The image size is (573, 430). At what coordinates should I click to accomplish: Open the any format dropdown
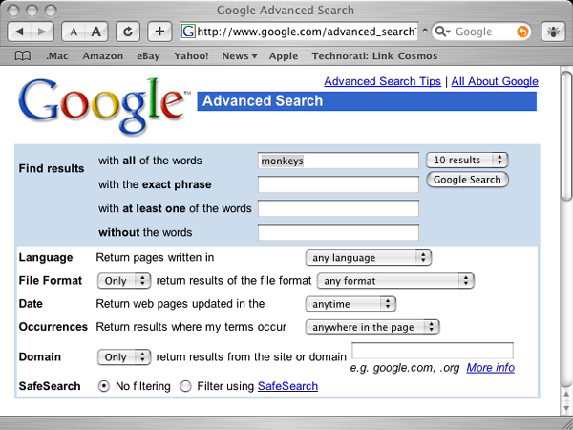[x=395, y=280]
